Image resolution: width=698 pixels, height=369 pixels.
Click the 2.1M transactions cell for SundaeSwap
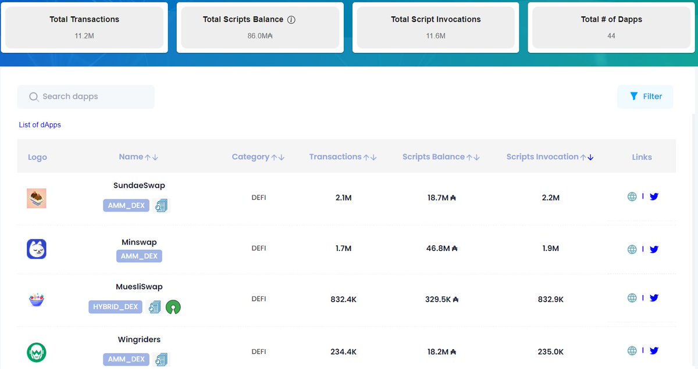click(343, 198)
